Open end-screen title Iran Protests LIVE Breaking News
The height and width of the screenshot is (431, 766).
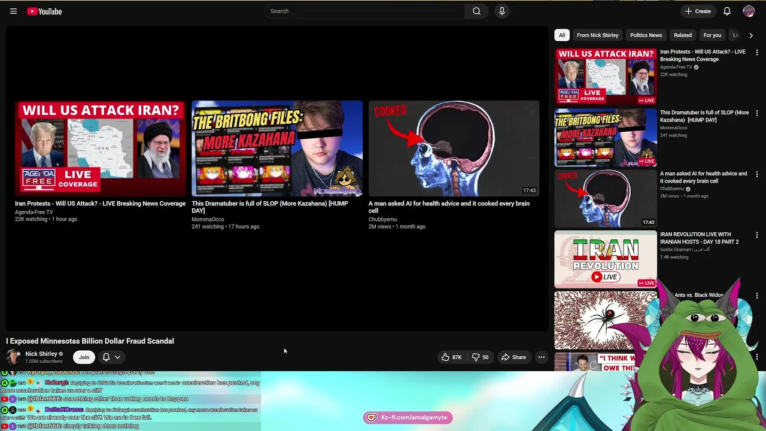(100, 204)
